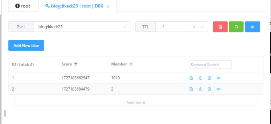Image resolution: width=271 pixels, height=124 pixels.
Task: Edit the member 1010 row
Action: [200, 78]
